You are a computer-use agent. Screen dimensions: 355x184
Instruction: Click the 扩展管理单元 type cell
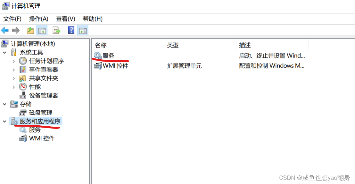[x=184, y=66]
